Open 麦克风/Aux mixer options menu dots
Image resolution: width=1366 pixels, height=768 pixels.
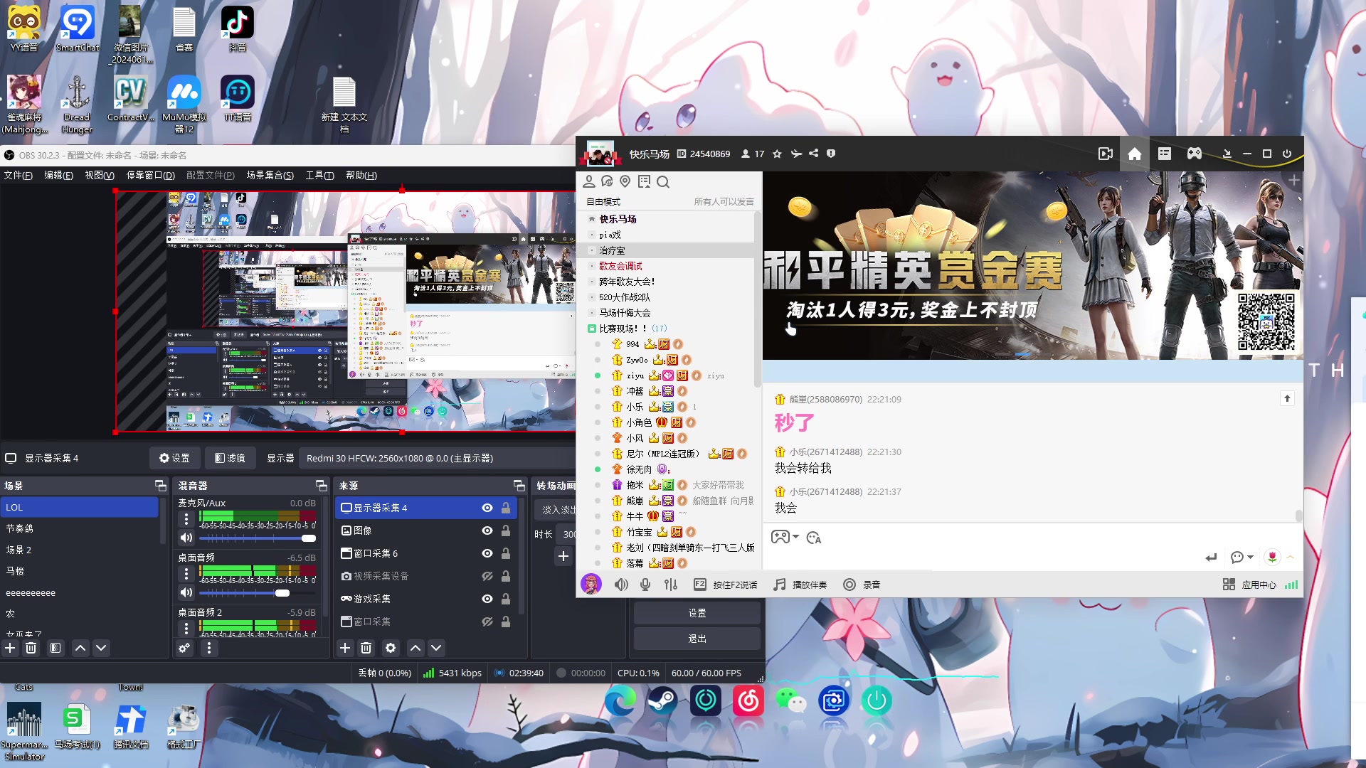click(x=186, y=520)
